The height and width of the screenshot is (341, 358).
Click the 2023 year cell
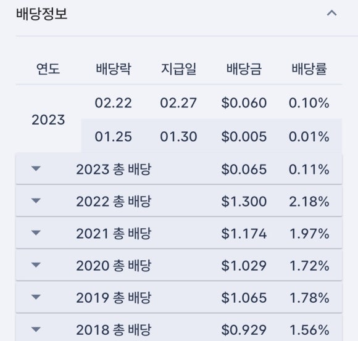(48, 120)
